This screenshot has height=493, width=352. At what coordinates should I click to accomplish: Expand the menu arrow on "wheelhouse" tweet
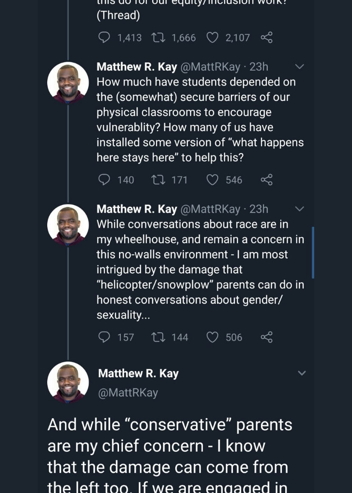300,209
